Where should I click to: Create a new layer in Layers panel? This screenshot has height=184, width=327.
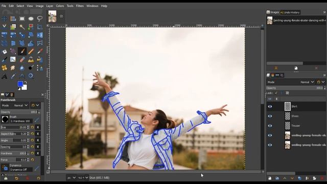tap(270, 178)
